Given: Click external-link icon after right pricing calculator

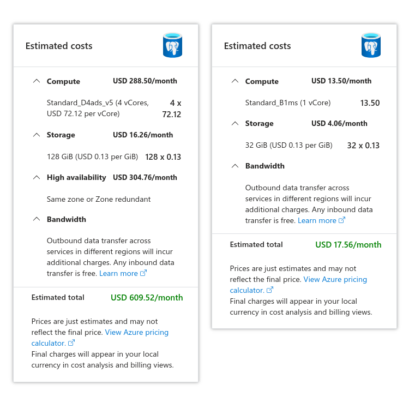Looking at the screenshot, I should 270,290.
